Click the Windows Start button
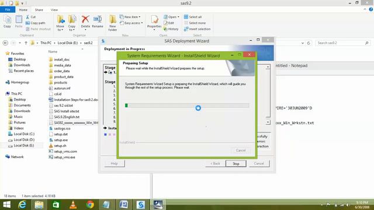Viewport: 374px width, 210px height. pos(6,205)
